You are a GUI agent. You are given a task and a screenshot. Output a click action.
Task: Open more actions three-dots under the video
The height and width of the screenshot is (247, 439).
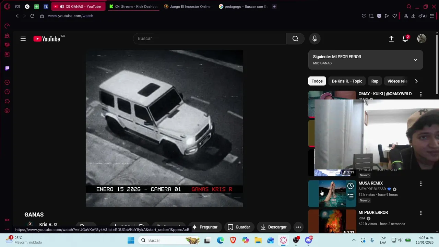tap(298, 227)
